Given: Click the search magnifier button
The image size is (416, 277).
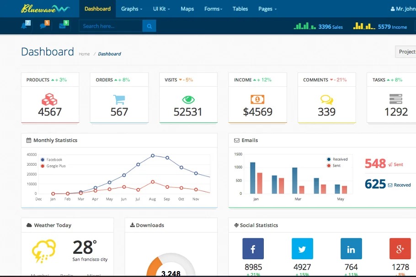Looking at the screenshot, I should [149, 26].
